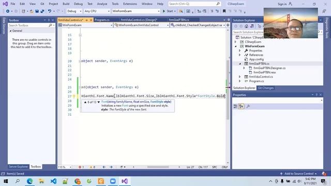Open the Debug configuration dropdown
The image size is (331, 186).
(74, 11)
